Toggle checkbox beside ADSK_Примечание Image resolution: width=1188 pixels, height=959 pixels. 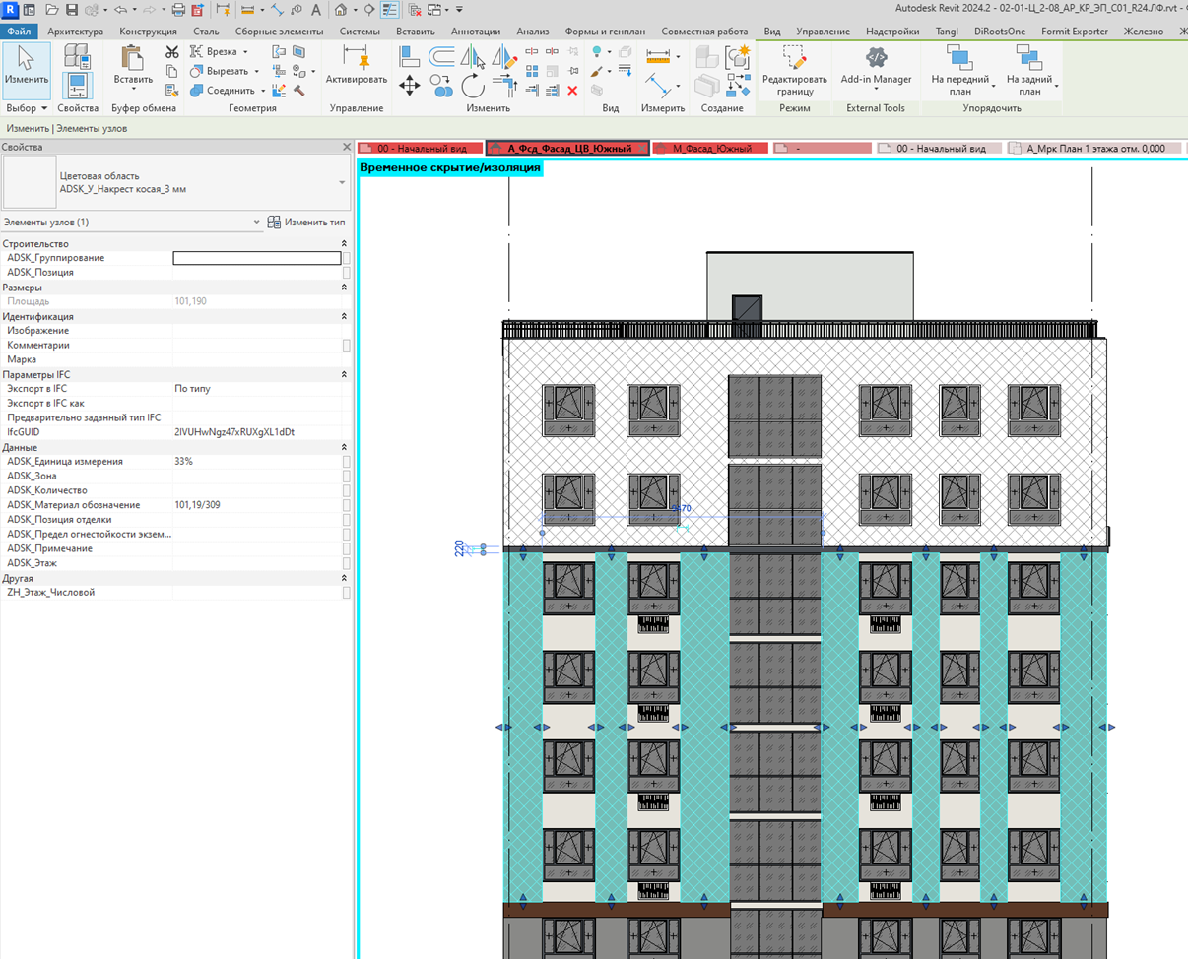(x=347, y=548)
